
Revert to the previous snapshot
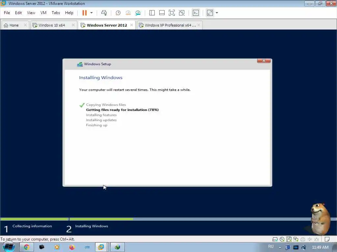point(128,13)
